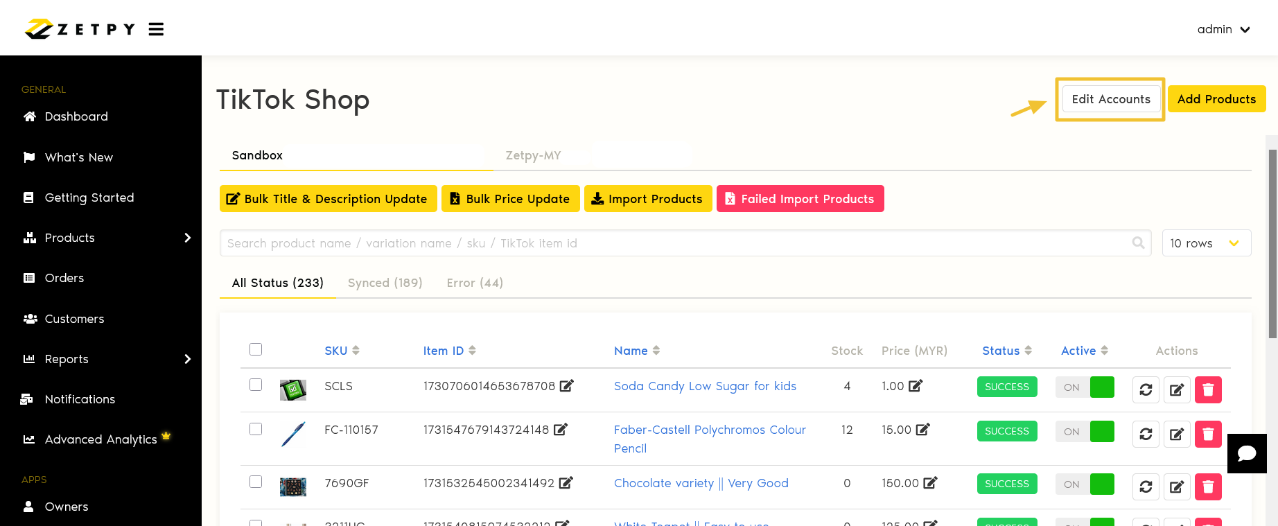Click the search magnifier icon
Image resolution: width=1278 pixels, height=526 pixels.
[1138, 243]
